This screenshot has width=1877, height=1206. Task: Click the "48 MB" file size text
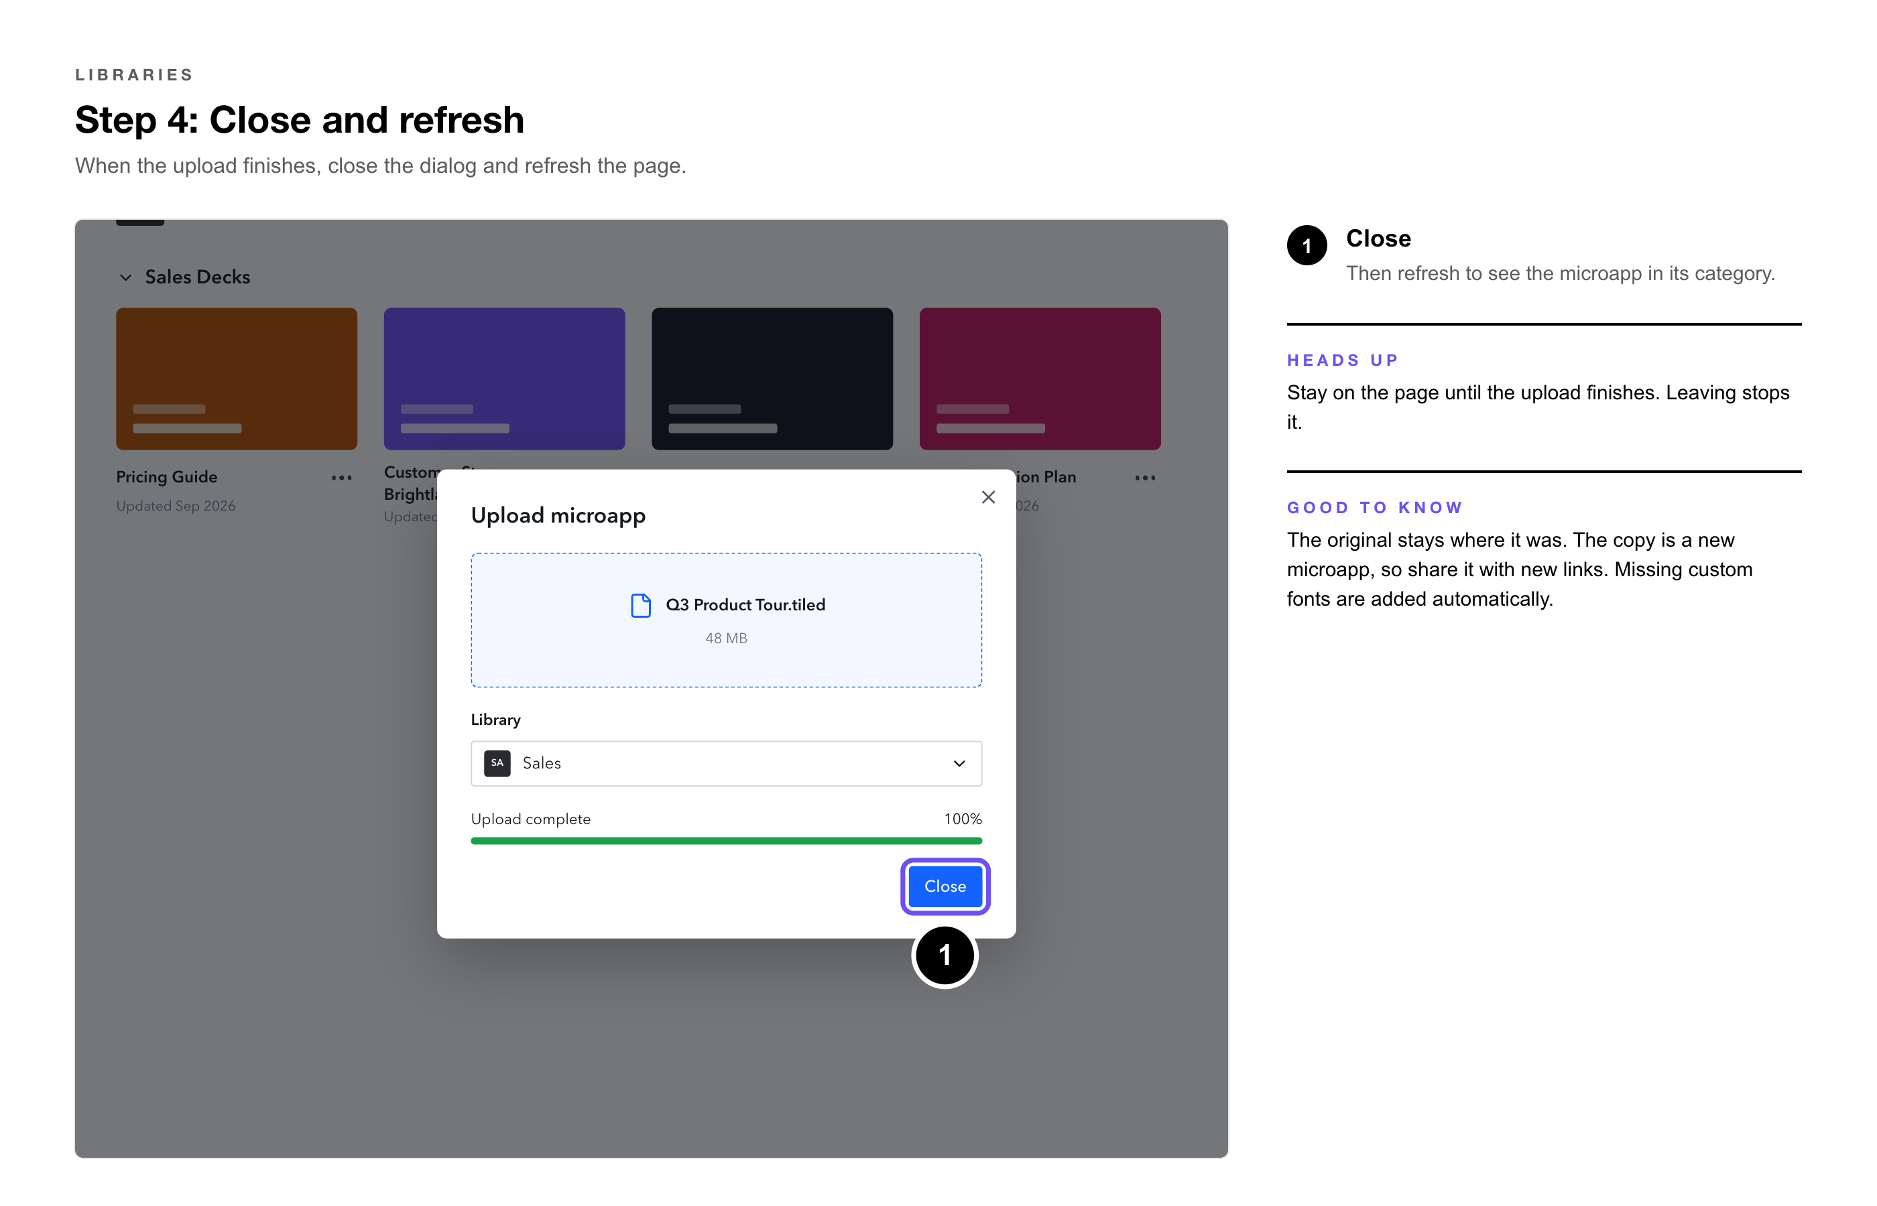tap(725, 639)
